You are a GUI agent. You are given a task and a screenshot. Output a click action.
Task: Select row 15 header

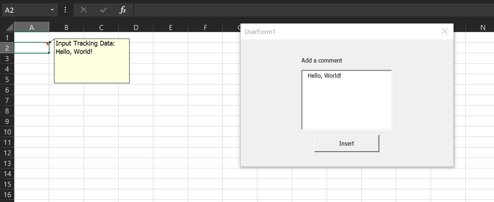coord(7,184)
